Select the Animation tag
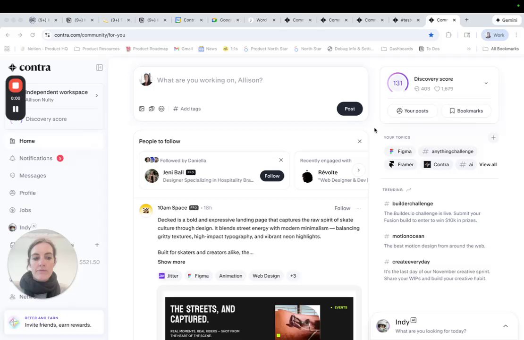This screenshot has width=524, height=340. [230, 276]
